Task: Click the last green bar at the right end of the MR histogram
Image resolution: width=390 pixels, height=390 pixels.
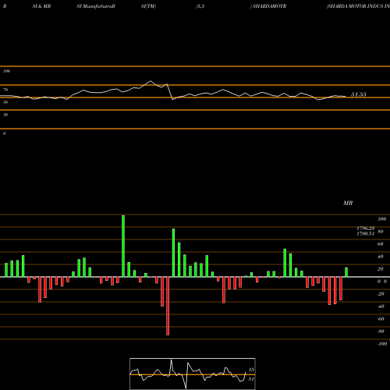Action: pos(346,272)
